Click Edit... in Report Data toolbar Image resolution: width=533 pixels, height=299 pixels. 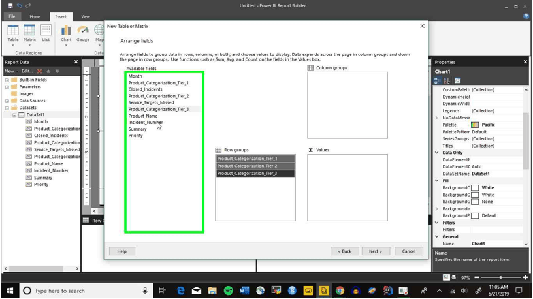click(x=27, y=71)
